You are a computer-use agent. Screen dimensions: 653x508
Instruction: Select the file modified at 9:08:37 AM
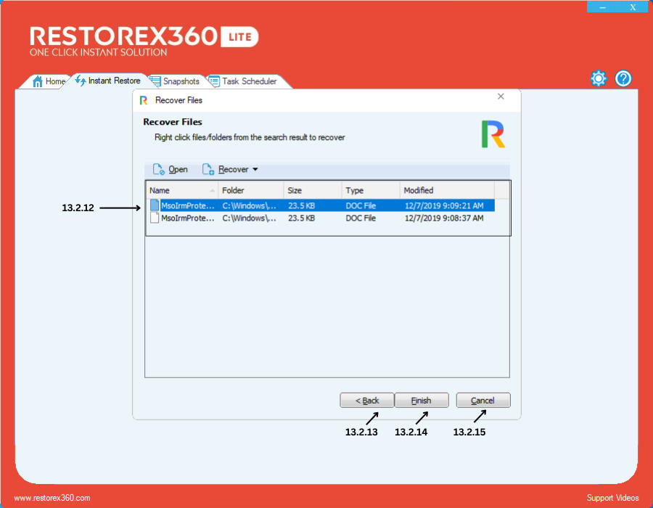[443, 218]
